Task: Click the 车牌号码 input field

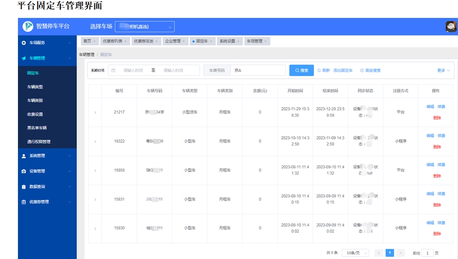Action: click(257, 71)
